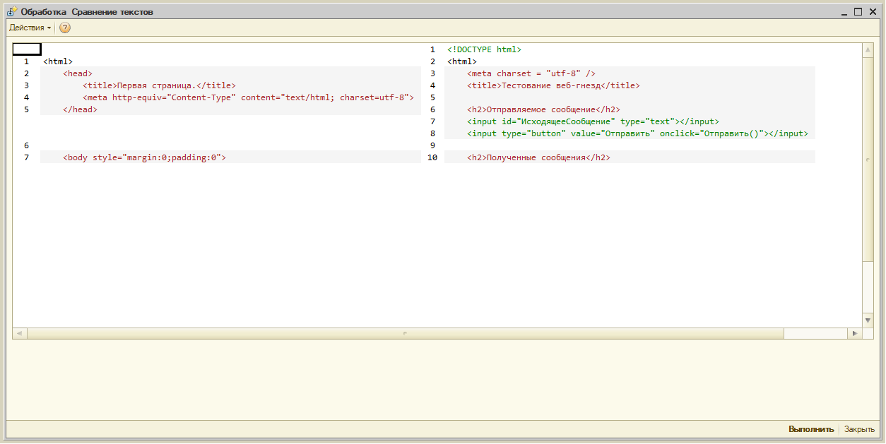
Task: Click horizontal scrollbar left arrow
Action: 19,332
